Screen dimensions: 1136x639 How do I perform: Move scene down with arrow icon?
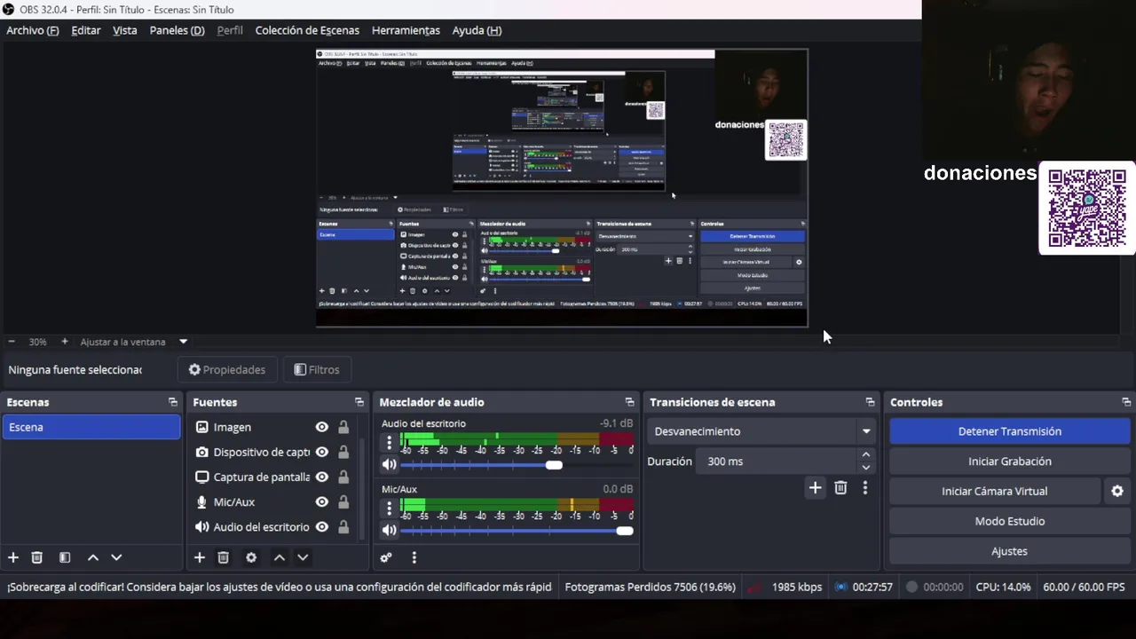[116, 557]
